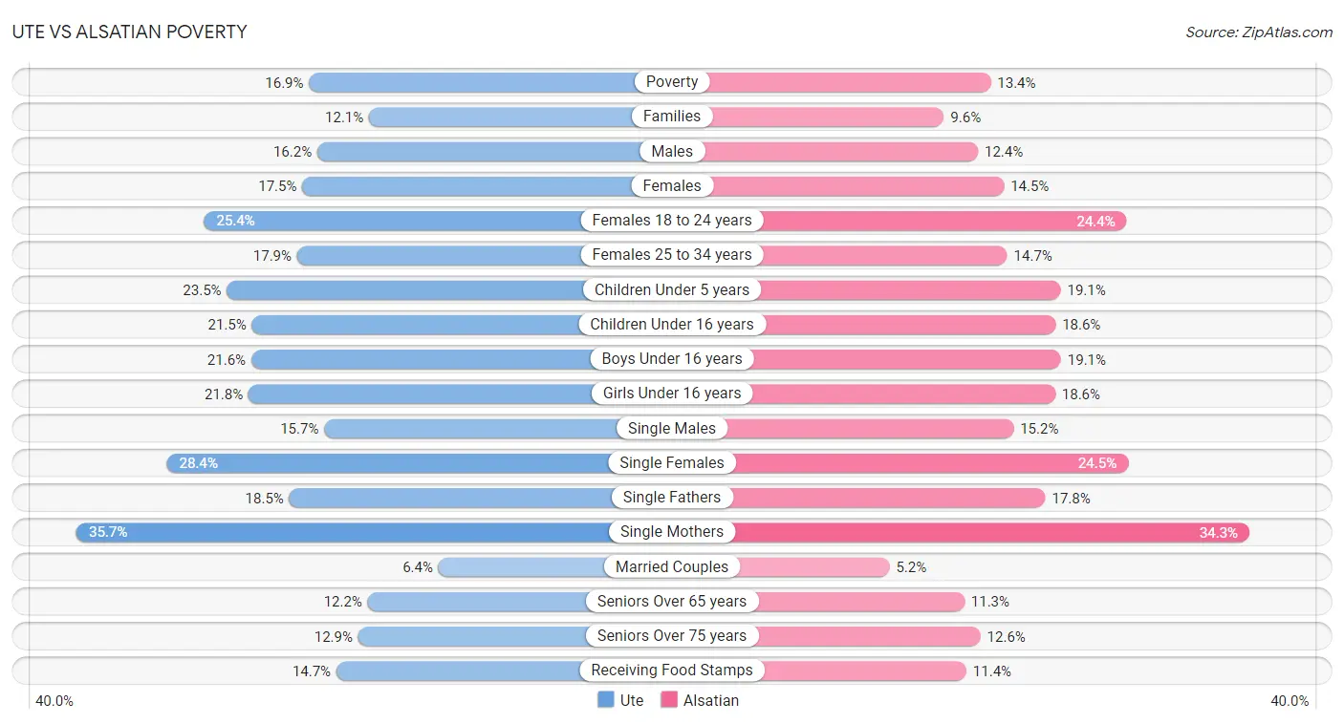The image size is (1344, 724).
Task: Click the Single Fathers row label
Action: [x=672, y=498]
